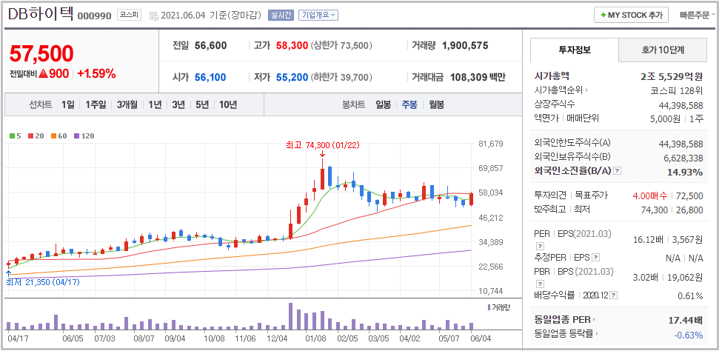Click the 배당수익률 value 0.61%
Viewport: 719px width, 351px height.
pyautogui.click(x=690, y=296)
